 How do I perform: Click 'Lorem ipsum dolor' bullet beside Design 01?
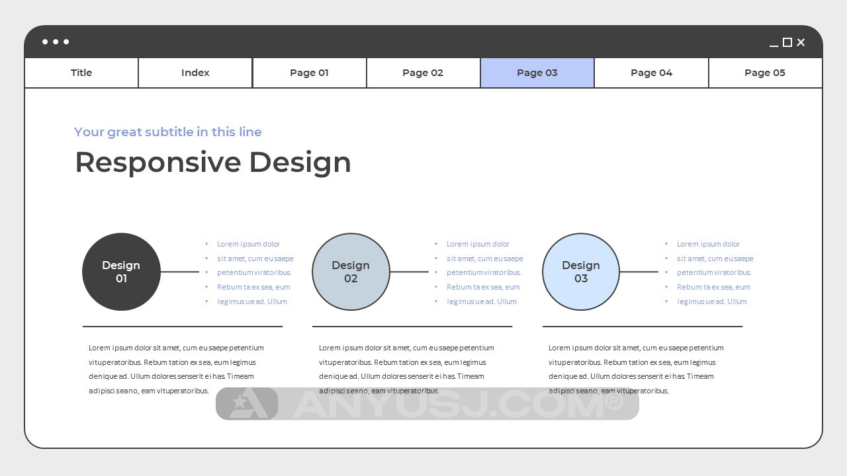point(248,244)
